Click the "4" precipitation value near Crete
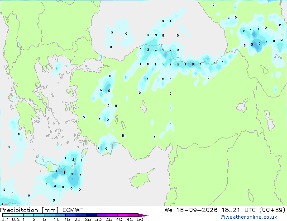Viewport: 287px width, 221px height. (64, 172)
